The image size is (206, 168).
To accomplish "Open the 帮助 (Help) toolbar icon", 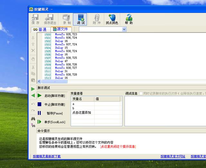I will tap(129, 19).
